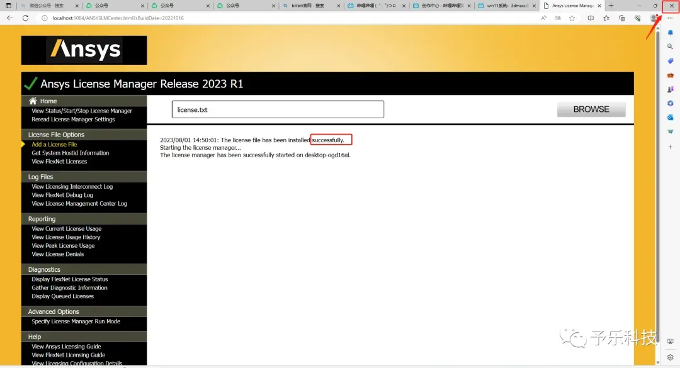680x368 pixels.
Task: Open tab actions menu icon
Action: click(x=8, y=6)
